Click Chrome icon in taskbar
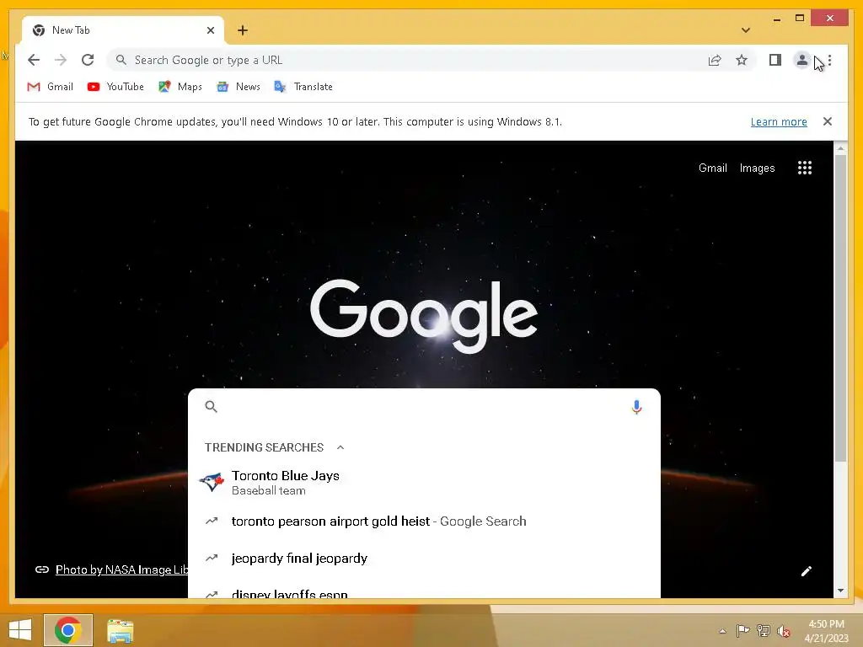The width and height of the screenshot is (863, 647). point(68,630)
